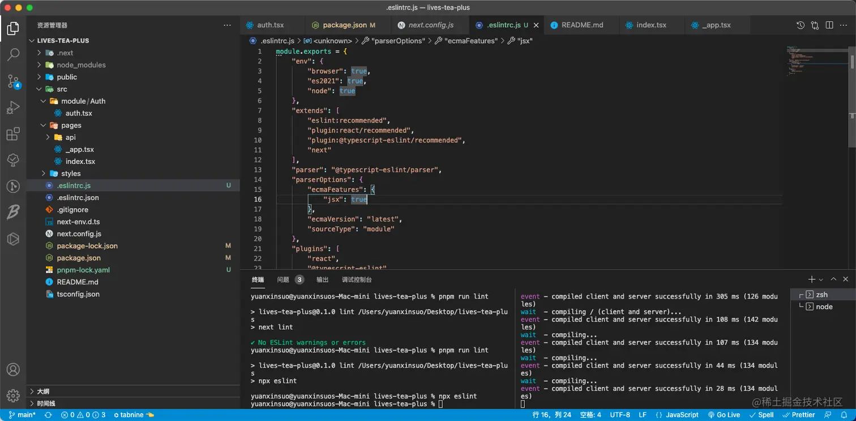This screenshot has height=421, width=856.
Task: Open the Extensions view icon
Action: (13, 134)
